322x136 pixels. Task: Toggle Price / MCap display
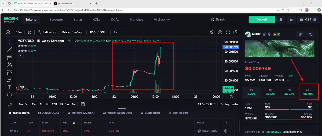(72, 32)
